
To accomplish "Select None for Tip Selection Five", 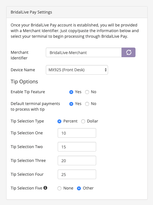I will point(59,188).
